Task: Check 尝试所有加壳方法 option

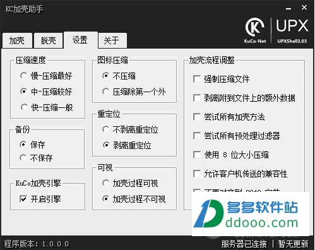Action: (x=229, y=117)
